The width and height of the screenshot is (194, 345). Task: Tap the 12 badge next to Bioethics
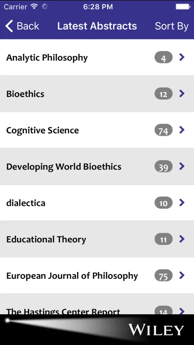[164, 94]
